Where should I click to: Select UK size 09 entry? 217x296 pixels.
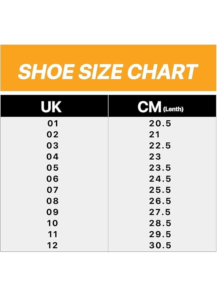[53, 212]
